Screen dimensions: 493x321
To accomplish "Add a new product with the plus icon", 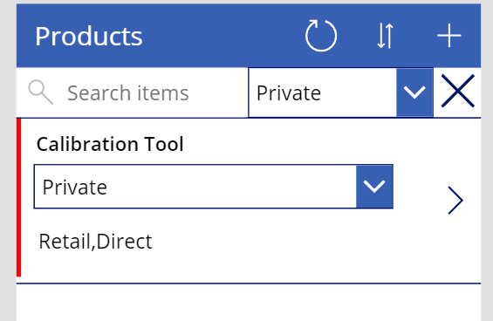I will coord(449,36).
